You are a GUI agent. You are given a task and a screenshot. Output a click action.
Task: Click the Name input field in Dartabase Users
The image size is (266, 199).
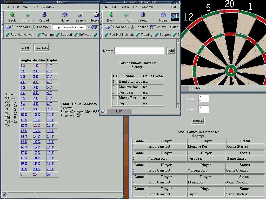point(139,51)
